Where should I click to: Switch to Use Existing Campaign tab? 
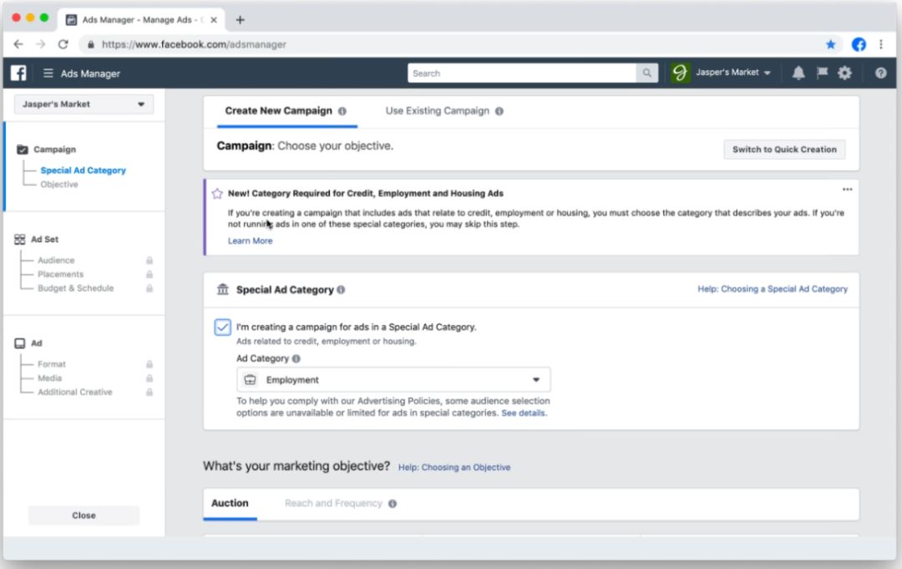point(437,111)
